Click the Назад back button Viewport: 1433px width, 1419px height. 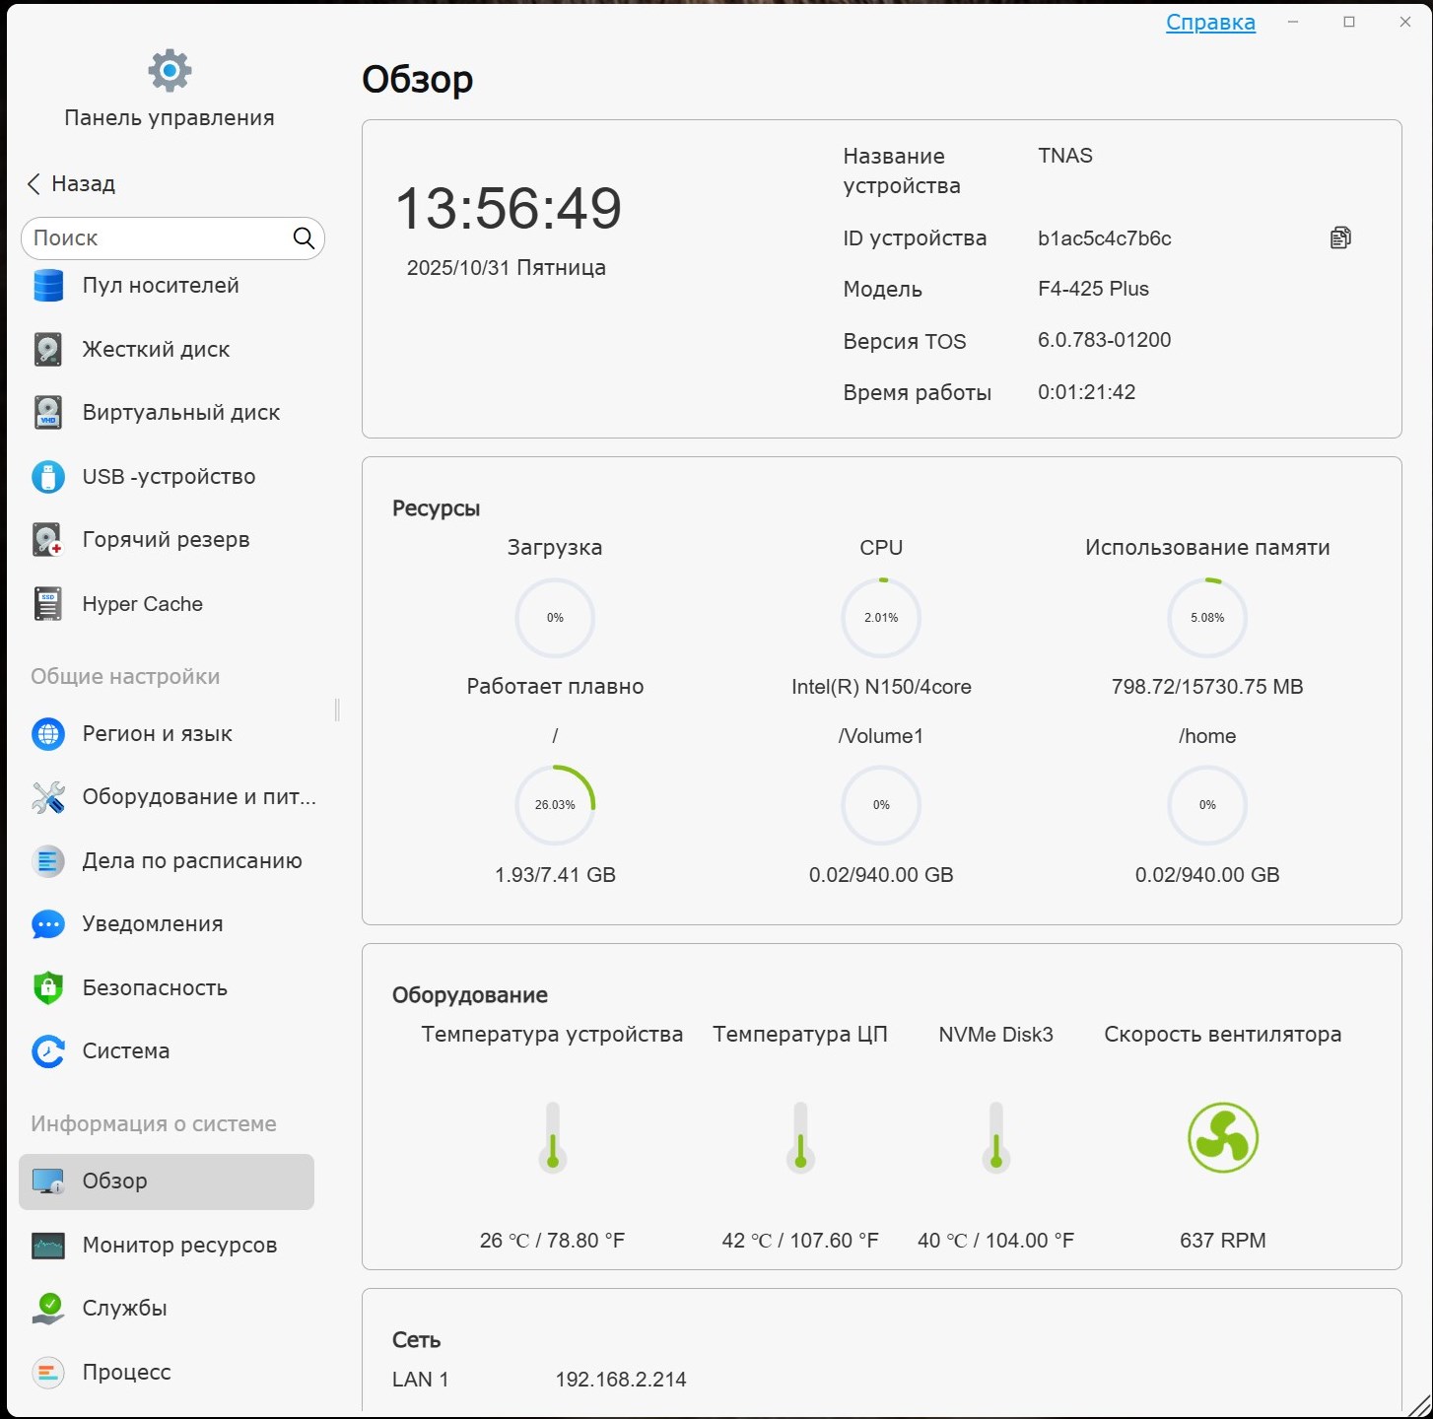71,184
